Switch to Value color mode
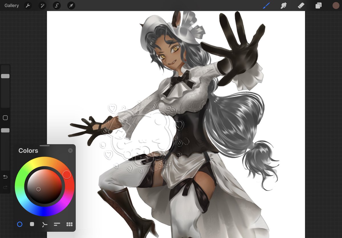This screenshot has width=342, height=238. [x=57, y=224]
